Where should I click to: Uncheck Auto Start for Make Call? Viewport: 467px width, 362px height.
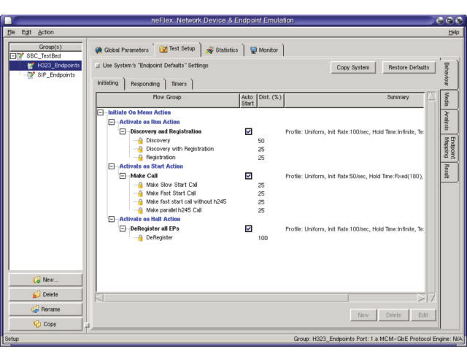click(248, 176)
